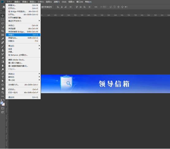170x149 pixels.
Task: Click 存储为(A)... menu entry
Action: (x=23, y=38)
